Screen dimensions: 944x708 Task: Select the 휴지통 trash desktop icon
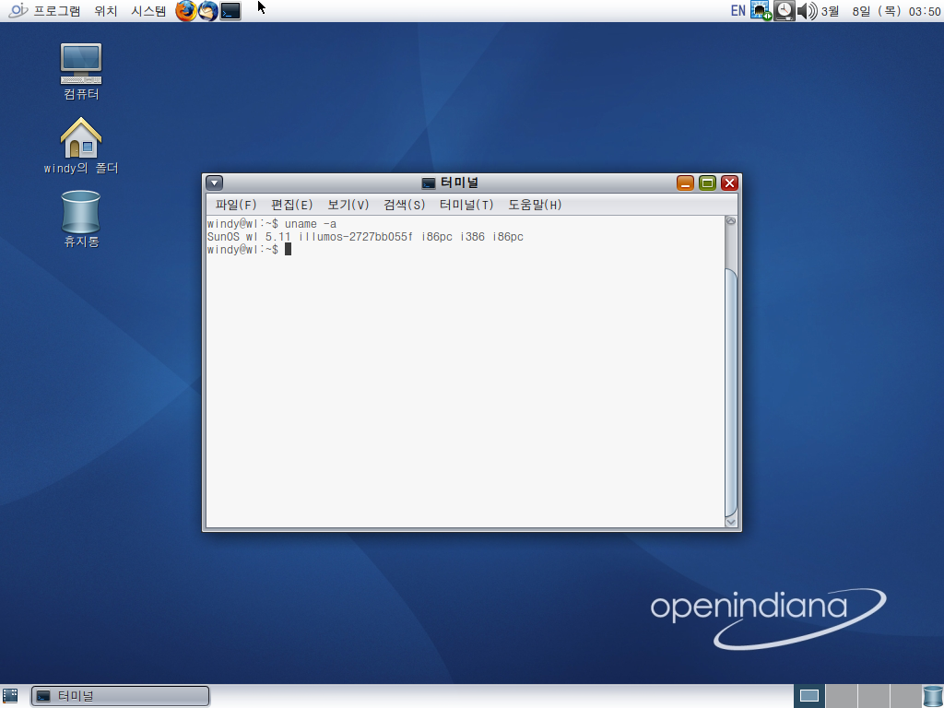[81, 219]
